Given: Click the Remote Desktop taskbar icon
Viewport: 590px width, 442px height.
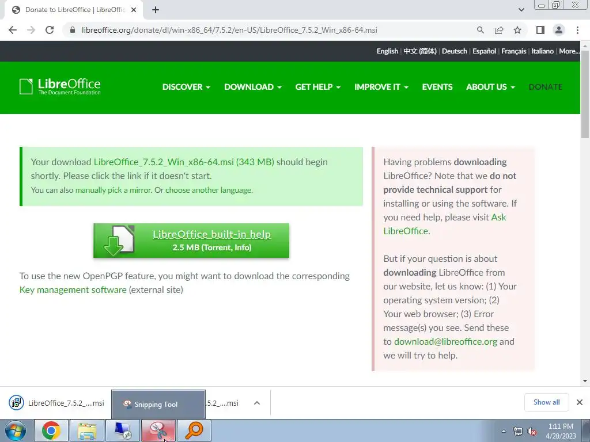Looking at the screenshot, I should [x=123, y=430].
